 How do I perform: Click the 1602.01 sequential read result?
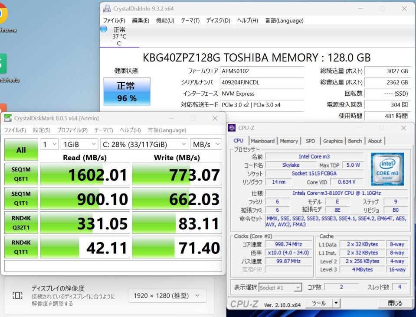[85, 174]
